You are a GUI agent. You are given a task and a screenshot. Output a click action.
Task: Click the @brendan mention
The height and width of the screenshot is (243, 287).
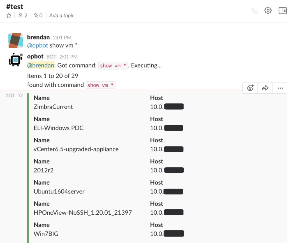click(x=40, y=65)
